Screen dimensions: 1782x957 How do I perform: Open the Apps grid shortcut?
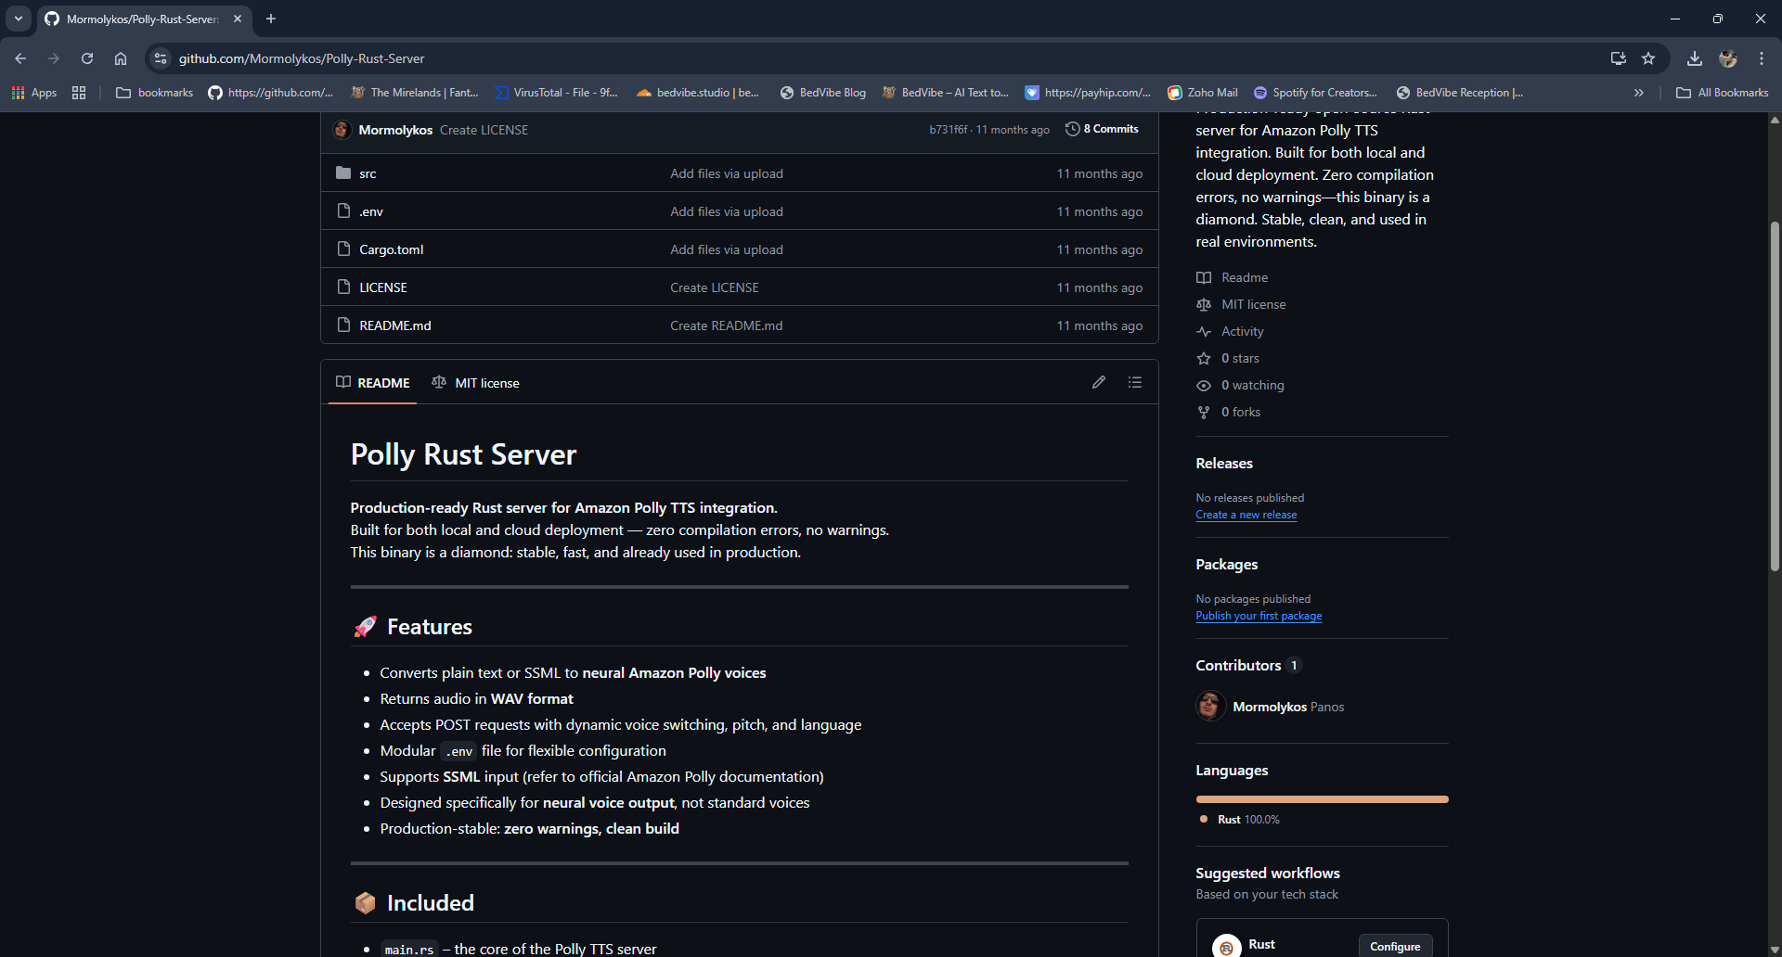click(x=33, y=93)
